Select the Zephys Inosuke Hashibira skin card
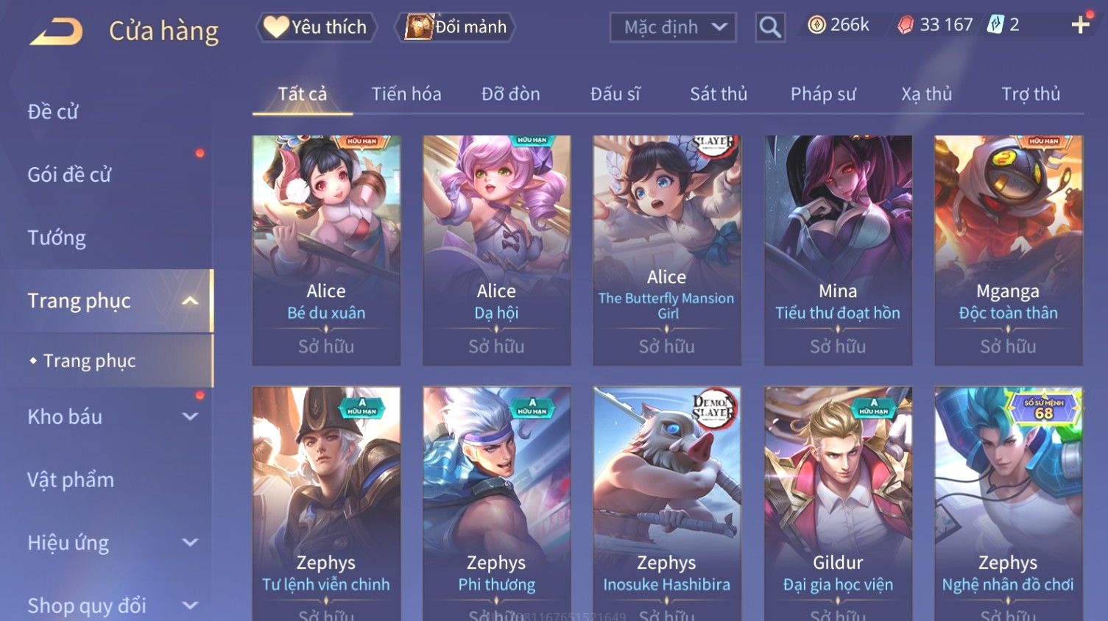The width and height of the screenshot is (1108, 621). 667,503
